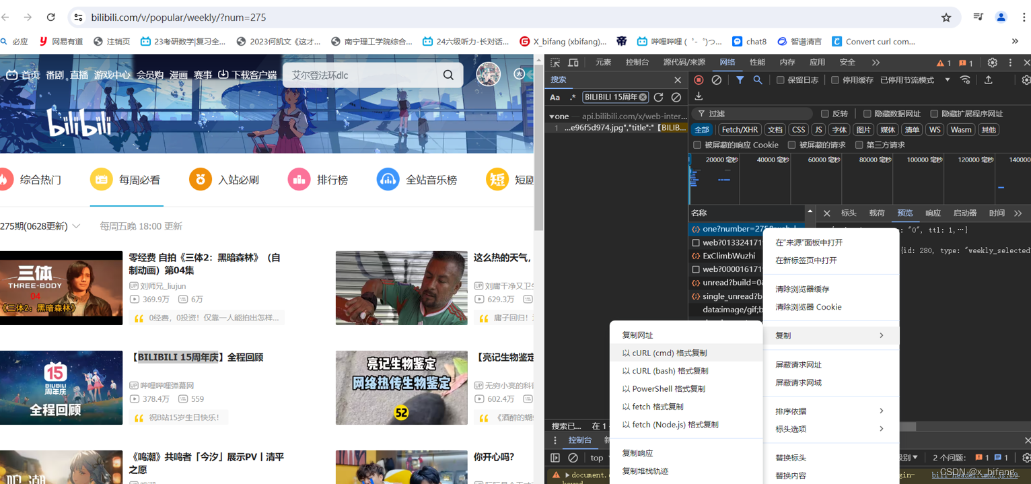The height and width of the screenshot is (484, 1031).
Task: Choose 复制网址 from the copy submenu
Action: pos(686,335)
